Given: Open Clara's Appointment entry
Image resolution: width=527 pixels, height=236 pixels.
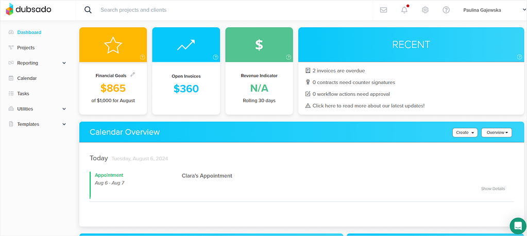Looking at the screenshot, I should tap(207, 176).
